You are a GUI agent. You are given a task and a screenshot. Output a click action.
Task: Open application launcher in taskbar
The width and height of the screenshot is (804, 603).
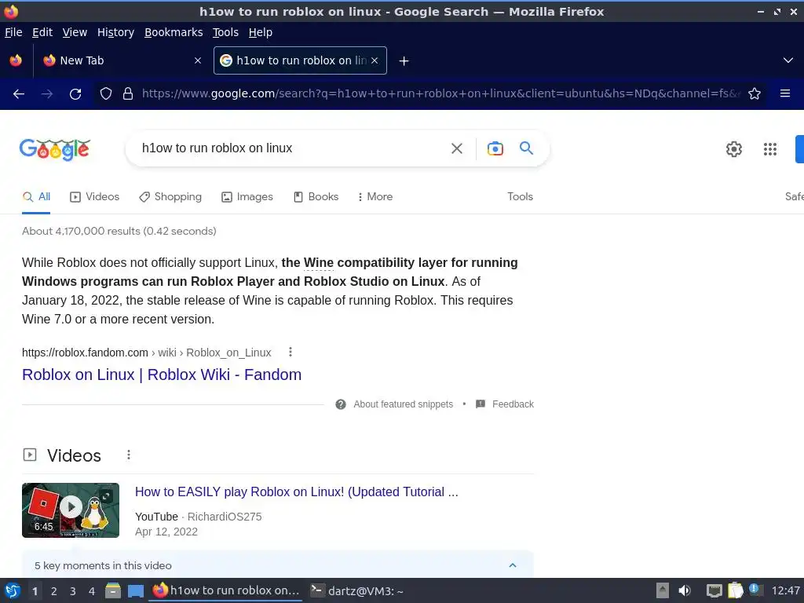point(13,591)
